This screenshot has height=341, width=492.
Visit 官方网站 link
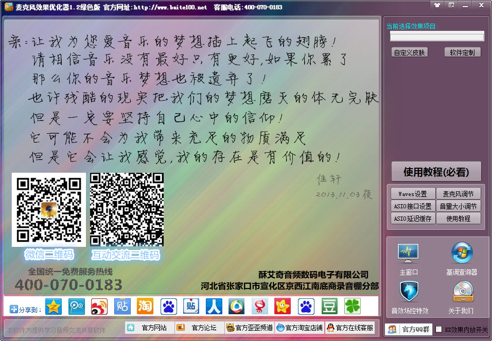click(x=150, y=328)
